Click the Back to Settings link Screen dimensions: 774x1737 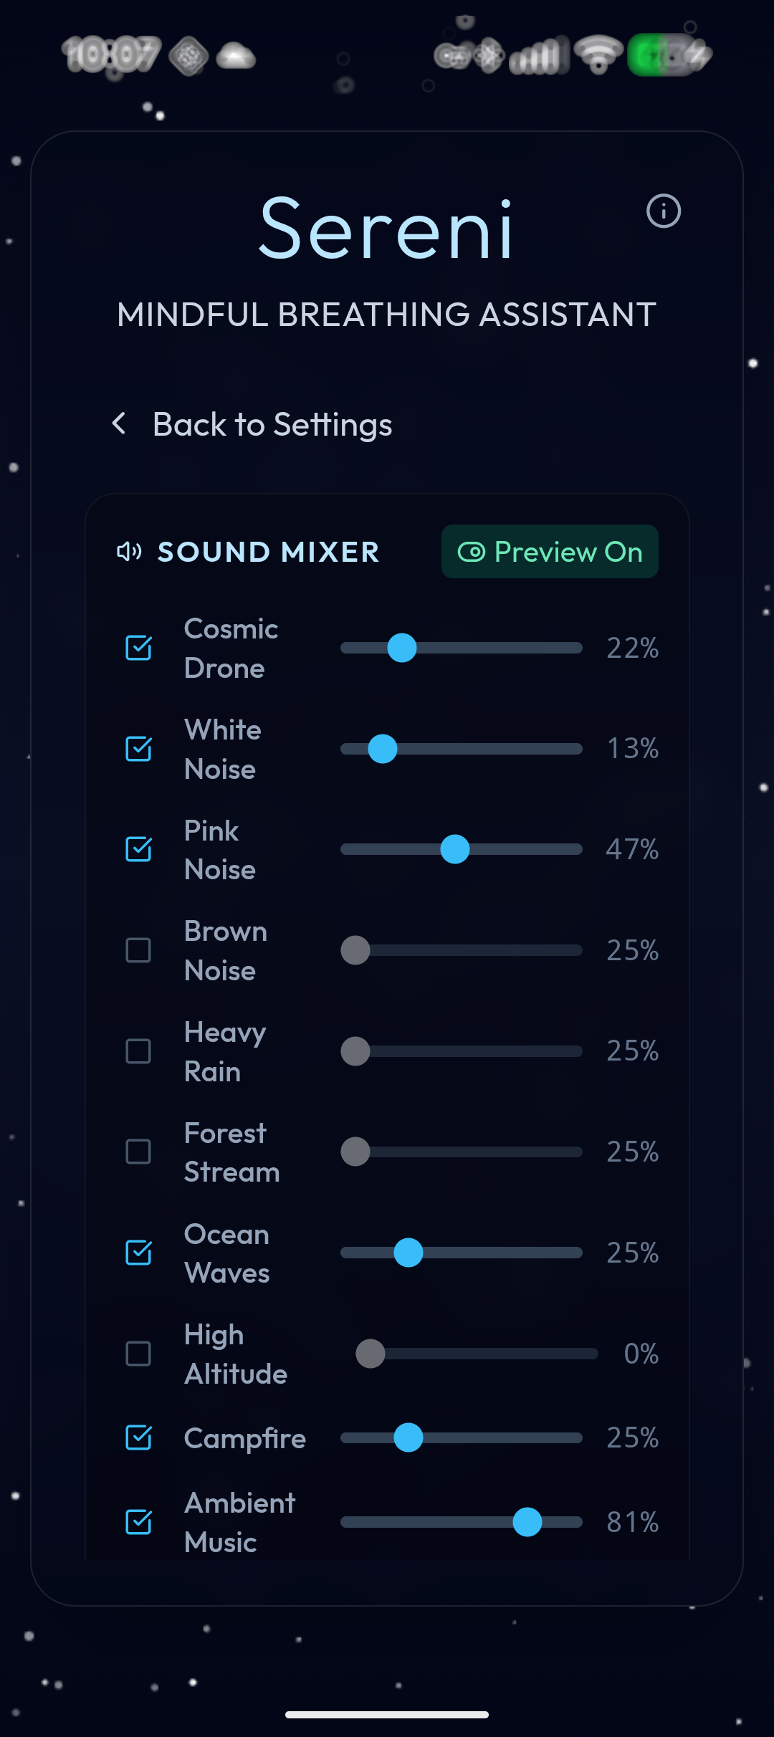272,424
